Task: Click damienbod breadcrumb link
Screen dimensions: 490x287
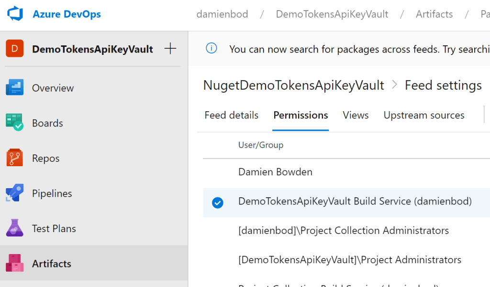Action: tap(222, 14)
